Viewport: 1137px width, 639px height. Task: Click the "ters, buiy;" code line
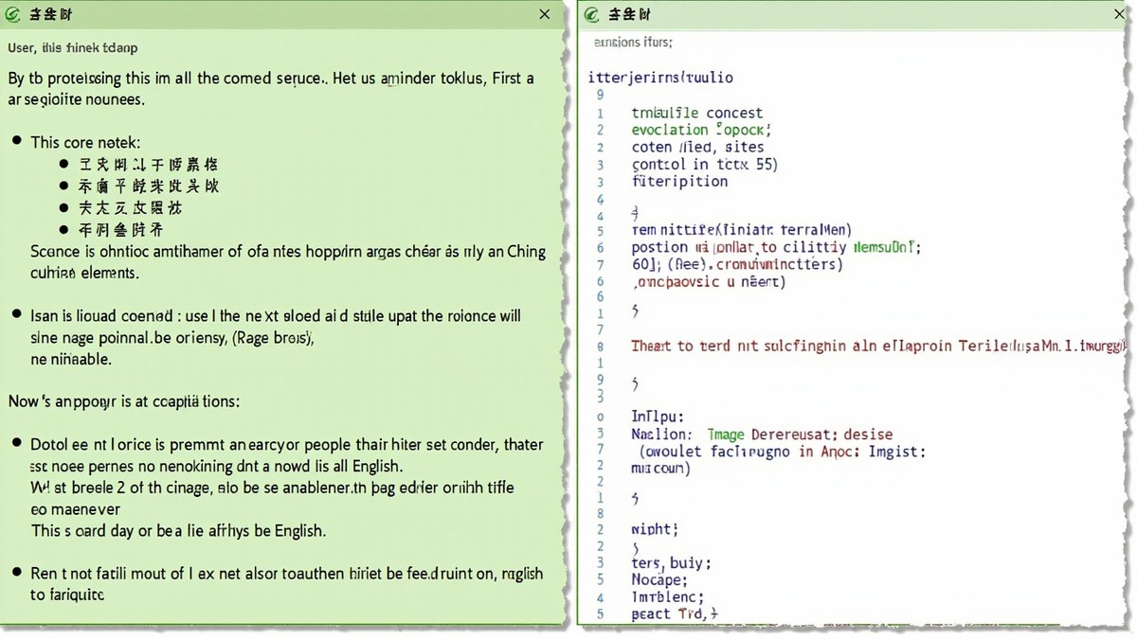click(671, 563)
